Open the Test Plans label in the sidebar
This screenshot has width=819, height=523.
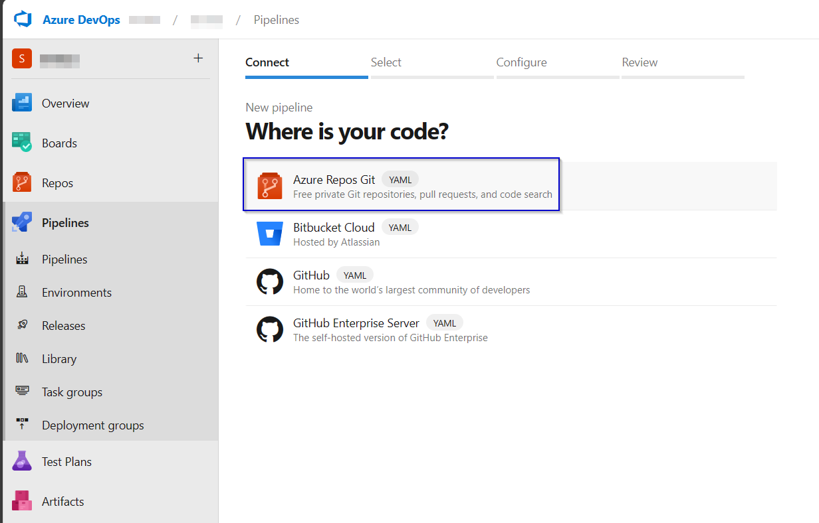click(x=66, y=462)
